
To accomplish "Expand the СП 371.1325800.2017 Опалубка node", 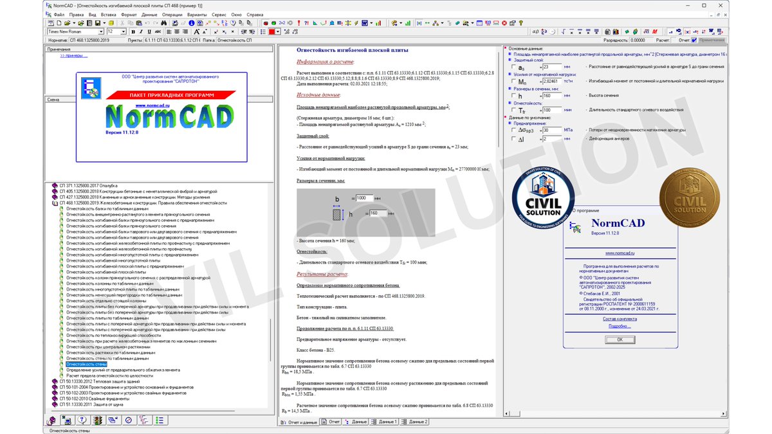I will pyautogui.click(x=54, y=185).
